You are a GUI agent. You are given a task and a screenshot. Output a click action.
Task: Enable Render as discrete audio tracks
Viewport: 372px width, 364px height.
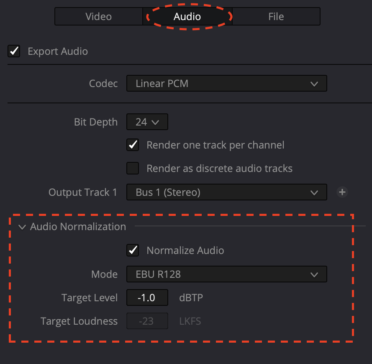(133, 169)
